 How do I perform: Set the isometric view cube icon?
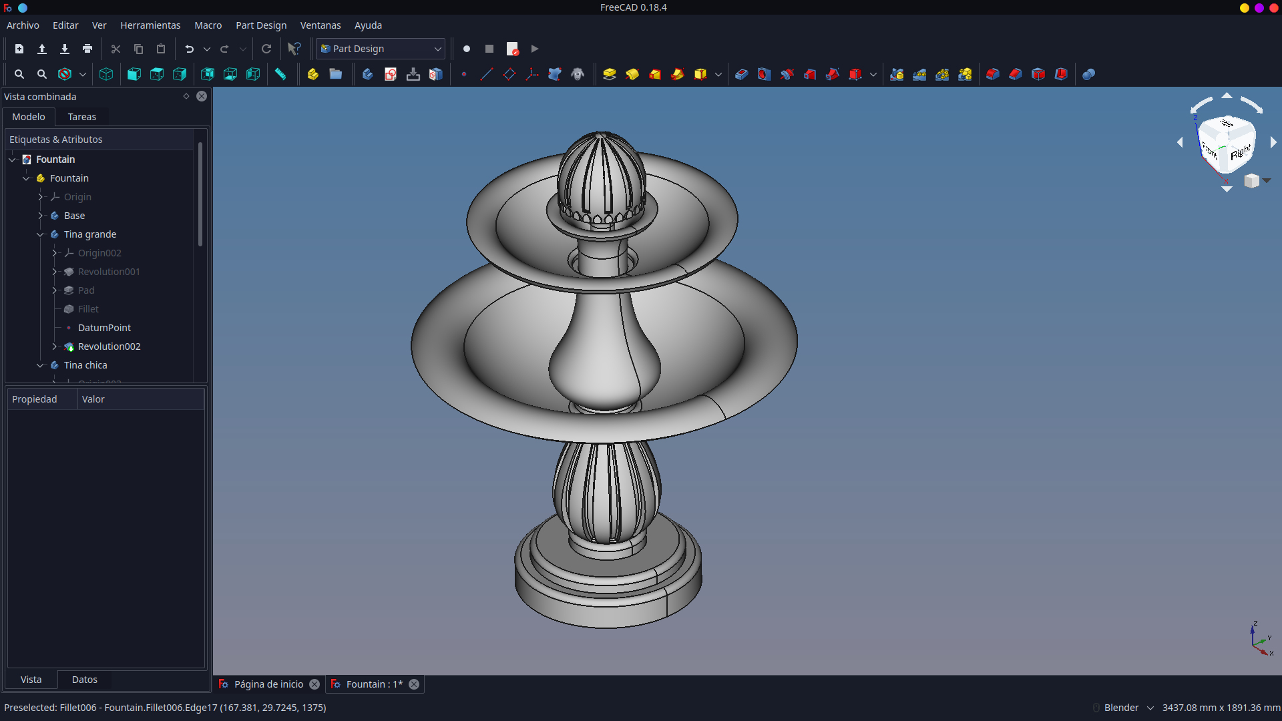click(106, 74)
